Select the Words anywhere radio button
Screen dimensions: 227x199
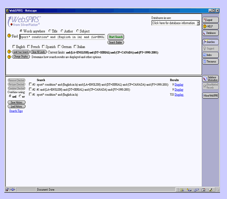pyautogui.click(x=21, y=31)
